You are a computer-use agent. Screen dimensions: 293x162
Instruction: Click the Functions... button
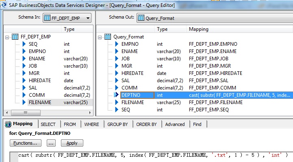(26, 143)
